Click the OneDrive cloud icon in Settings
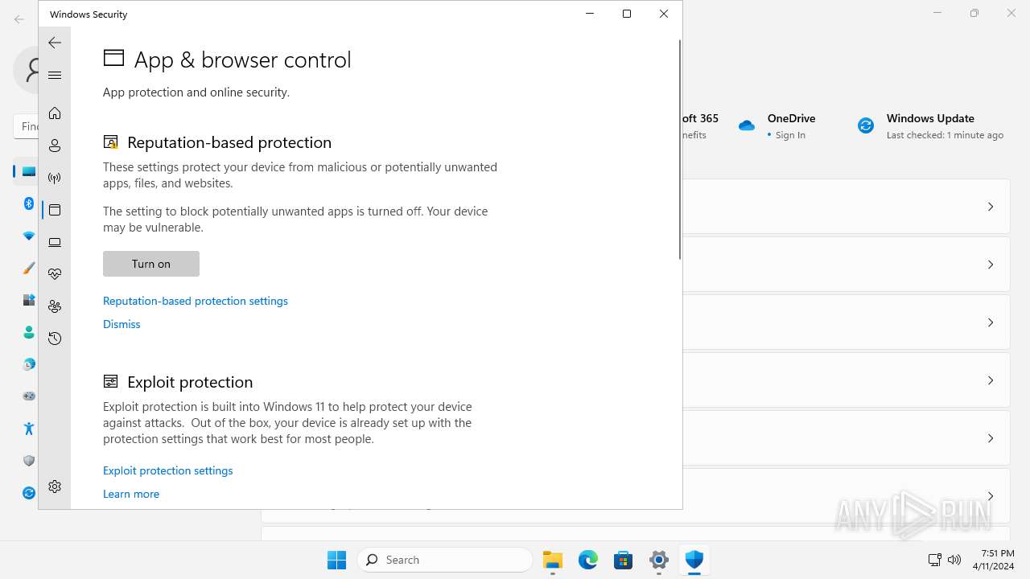 pos(747,125)
